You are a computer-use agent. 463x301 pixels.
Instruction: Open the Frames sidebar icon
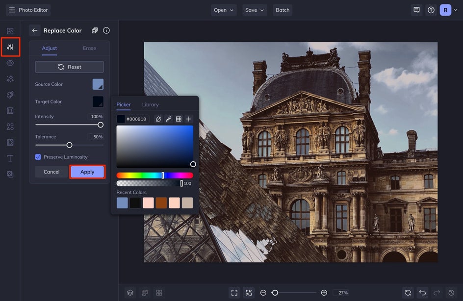tap(10, 111)
